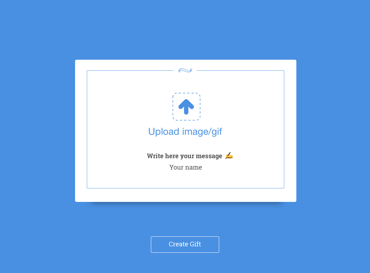Viewport: 370px width, 273px height.
Task: Focus the 'Write here your message' field
Action: click(185, 156)
